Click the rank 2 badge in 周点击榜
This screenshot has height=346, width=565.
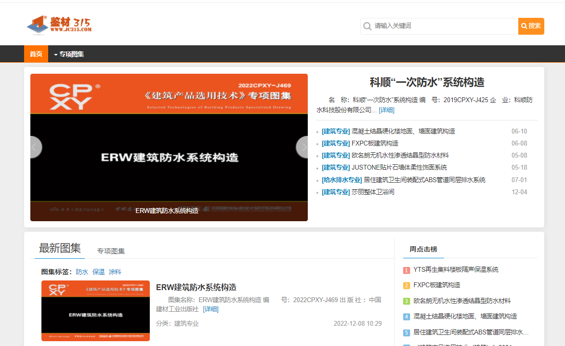(x=407, y=285)
